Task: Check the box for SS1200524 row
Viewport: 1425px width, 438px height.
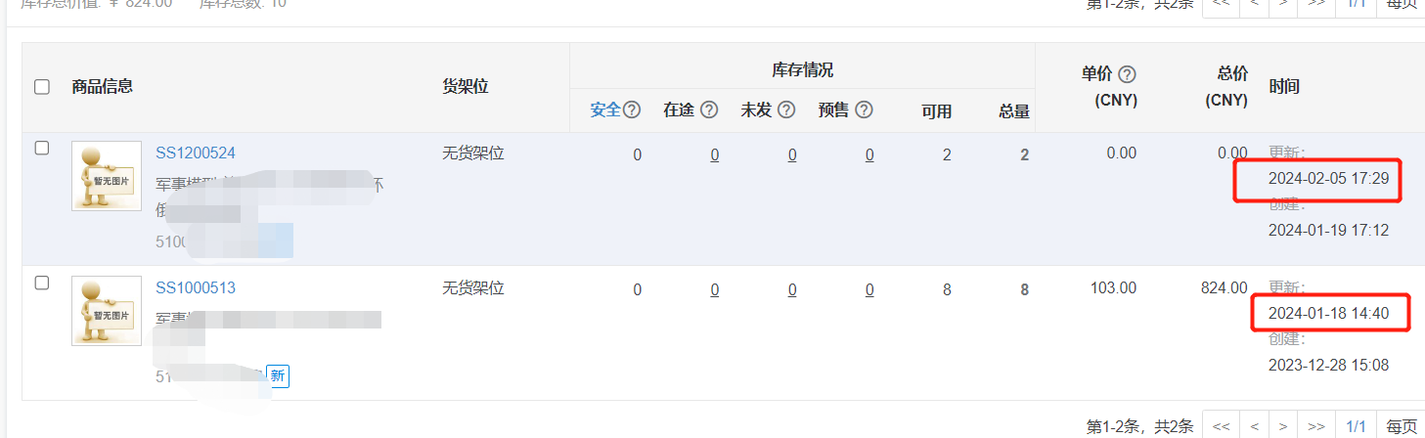Action: (x=42, y=149)
